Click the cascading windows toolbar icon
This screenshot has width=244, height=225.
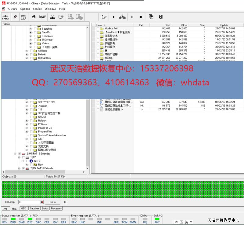click(151, 17)
